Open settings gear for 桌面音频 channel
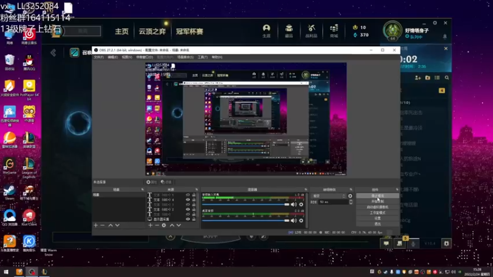 click(301, 220)
